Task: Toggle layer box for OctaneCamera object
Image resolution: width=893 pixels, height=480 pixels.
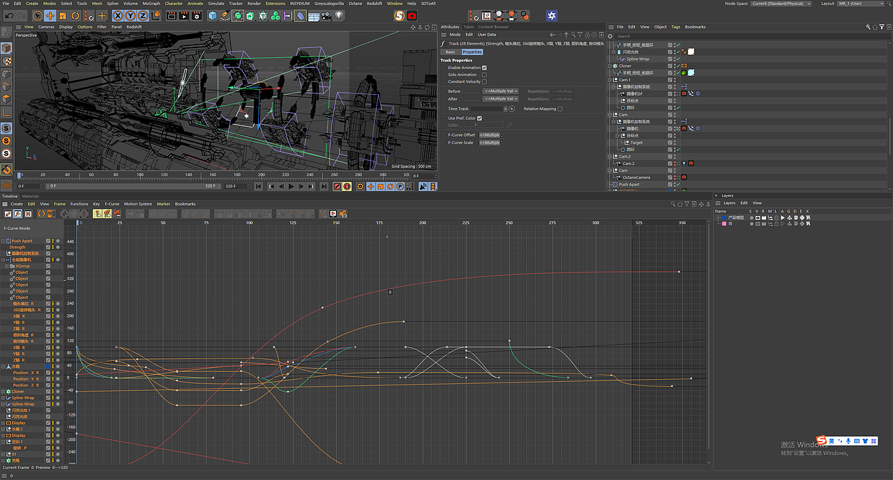Action: (x=670, y=177)
